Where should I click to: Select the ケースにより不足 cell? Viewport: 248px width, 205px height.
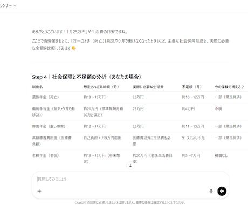[x=193, y=138]
